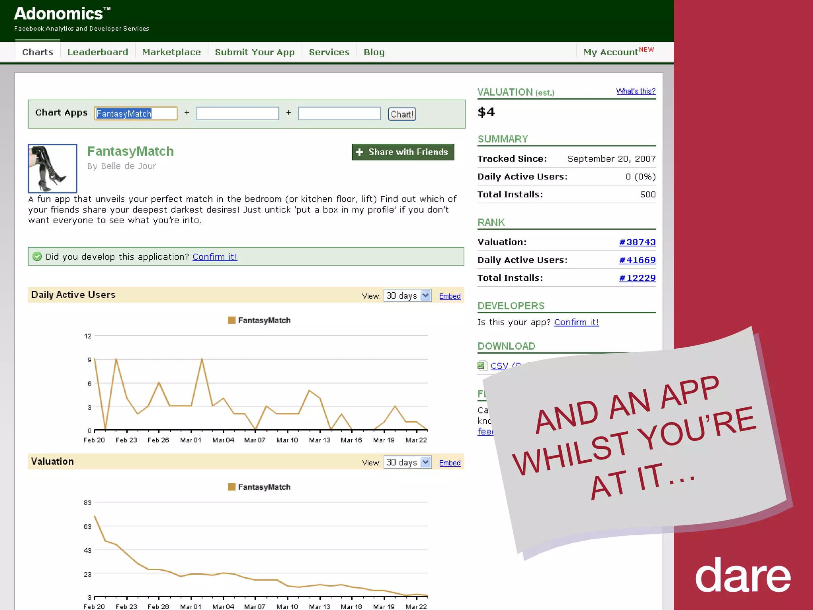Open the Charts tab
The width and height of the screenshot is (813, 610).
(x=38, y=52)
